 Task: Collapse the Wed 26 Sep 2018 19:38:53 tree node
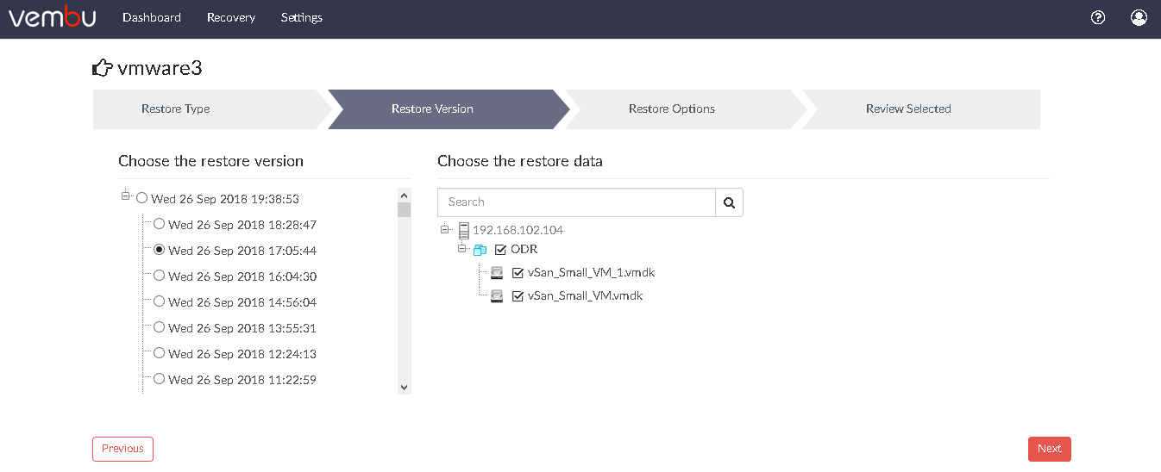(x=126, y=196)
